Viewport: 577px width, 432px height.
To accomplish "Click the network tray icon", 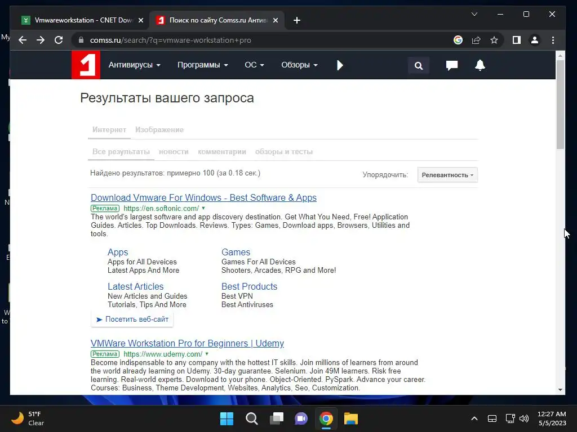I will [x=510, y=418].
